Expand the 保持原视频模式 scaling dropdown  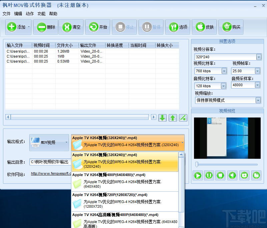pos(258,100)
